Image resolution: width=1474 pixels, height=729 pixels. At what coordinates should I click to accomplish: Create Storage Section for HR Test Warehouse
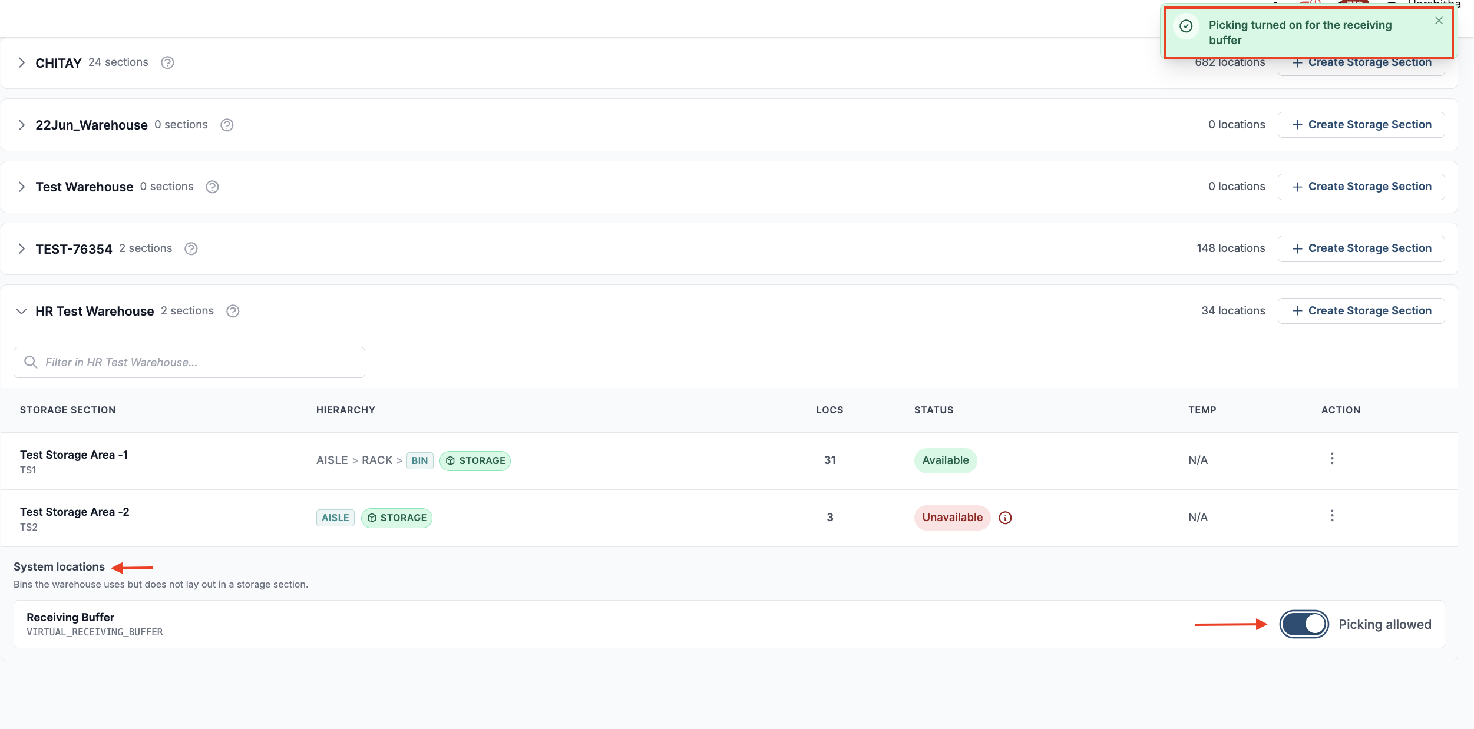click(x=1361, y=311)
